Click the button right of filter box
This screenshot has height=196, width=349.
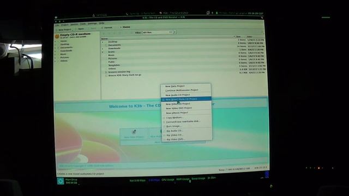(x=174, y=32)
